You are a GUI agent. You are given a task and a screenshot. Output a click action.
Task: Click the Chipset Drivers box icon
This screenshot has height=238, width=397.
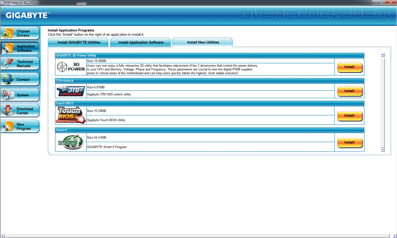8,33
